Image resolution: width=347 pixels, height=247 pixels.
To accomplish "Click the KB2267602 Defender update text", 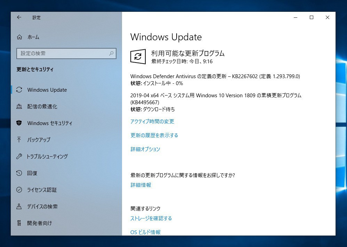I will [215, 76].
